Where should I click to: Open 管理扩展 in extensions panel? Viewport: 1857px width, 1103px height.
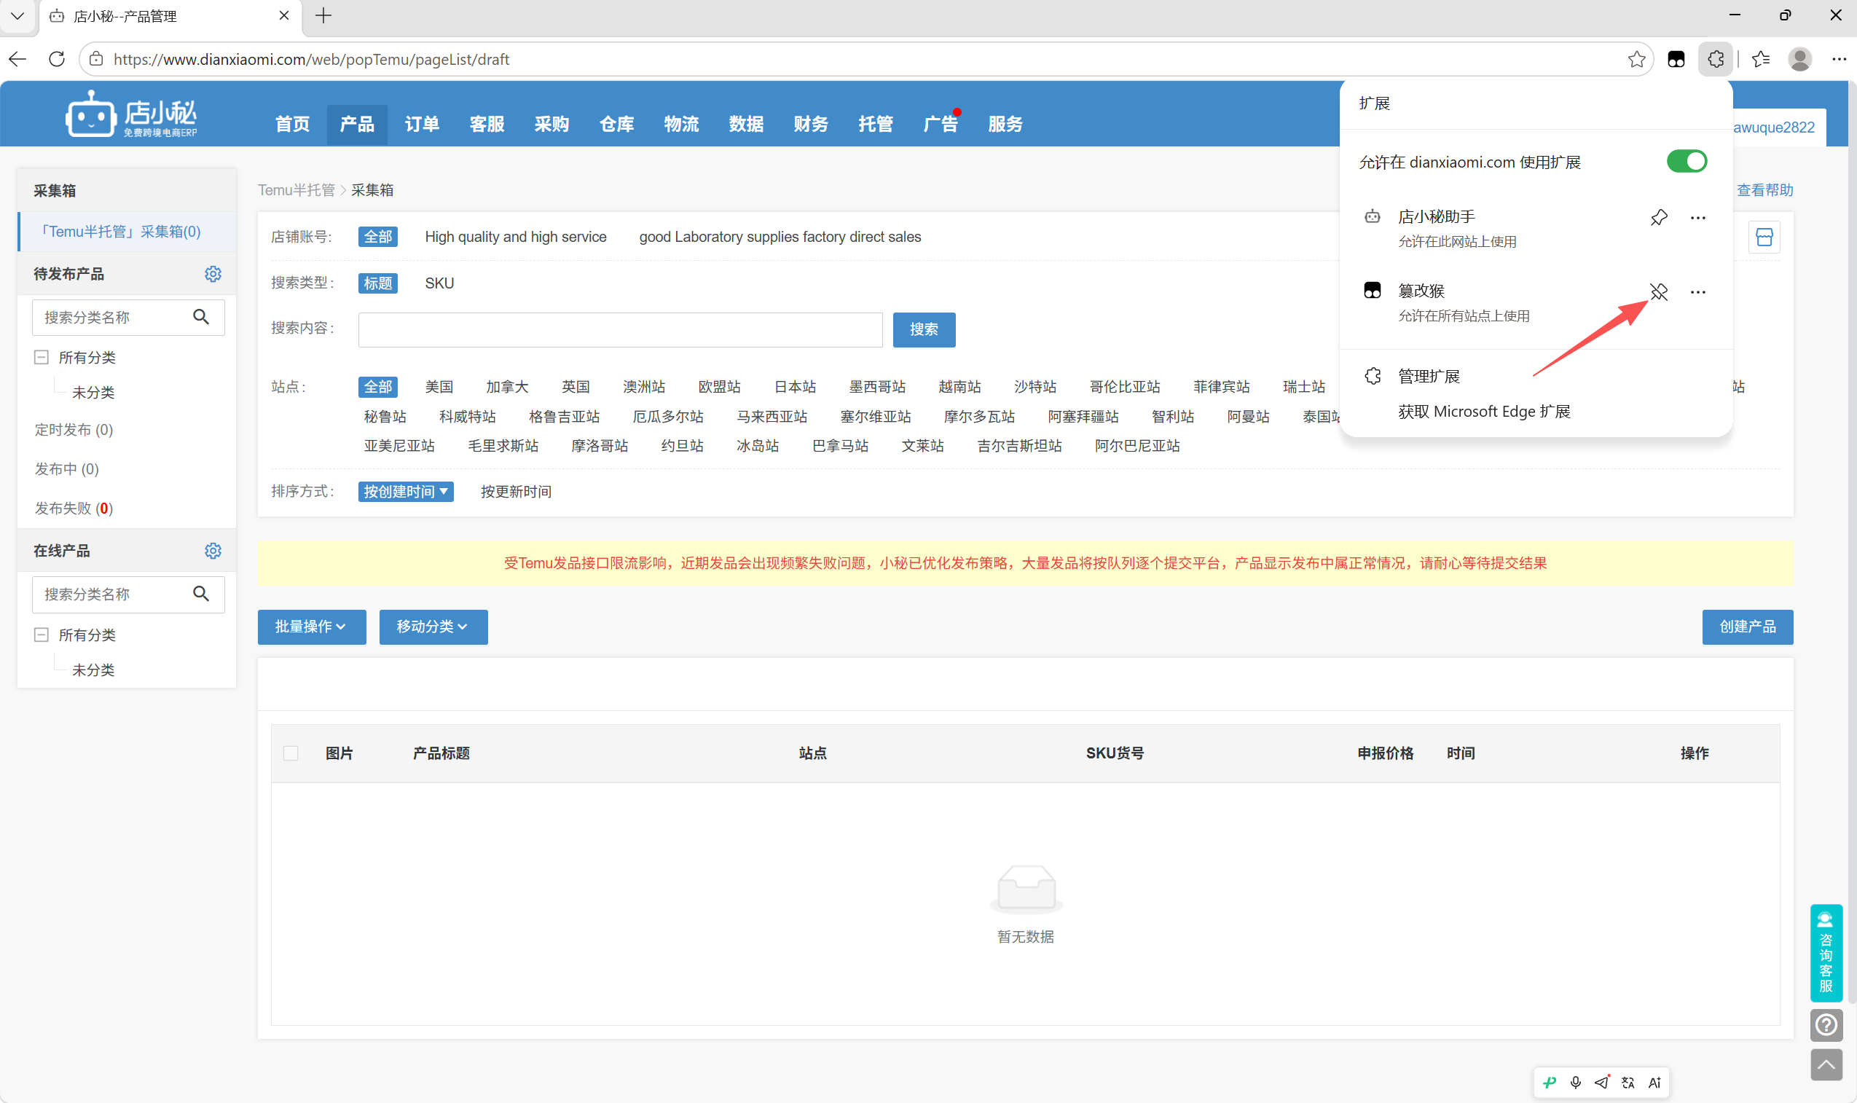point(1428,377)
